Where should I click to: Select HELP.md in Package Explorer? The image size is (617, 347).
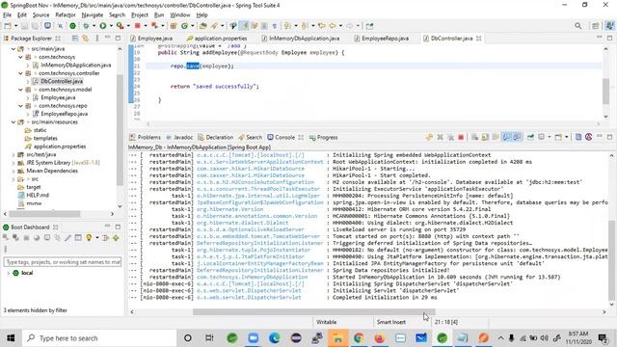[38, 195]
